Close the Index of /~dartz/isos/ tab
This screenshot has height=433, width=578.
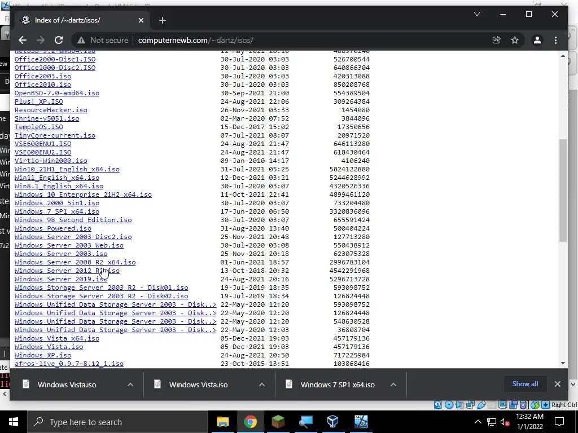pos(141,20)
